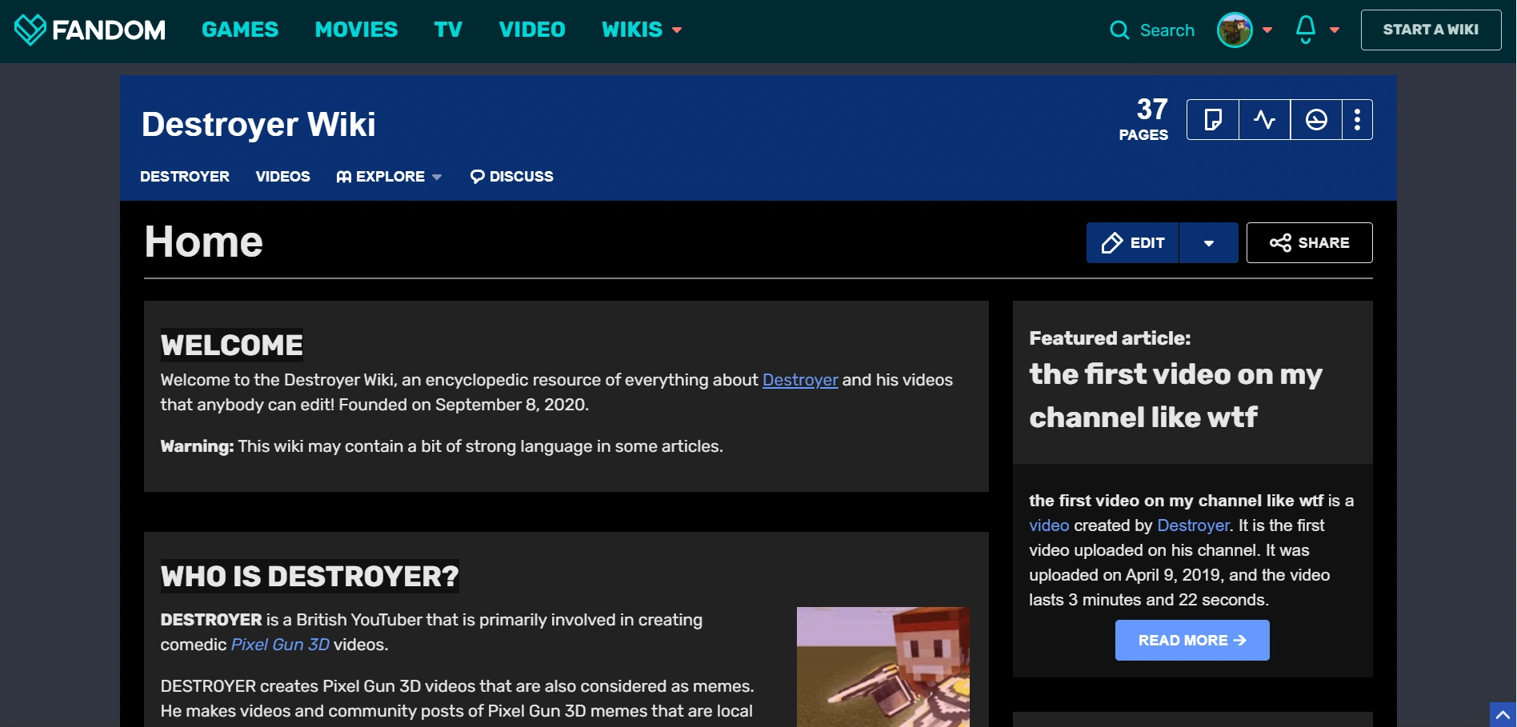Click the add new page icon
This screenshot has width=1517, height=727.
point(1213,120)
